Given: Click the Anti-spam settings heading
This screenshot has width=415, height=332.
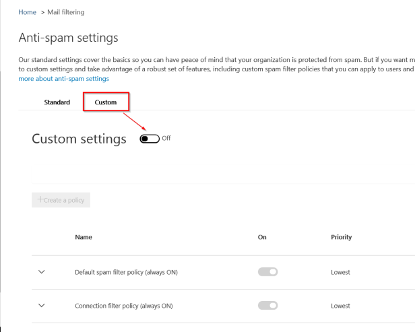Looking at the screenshot, I should pyautogui.click(x=68, y=38).
